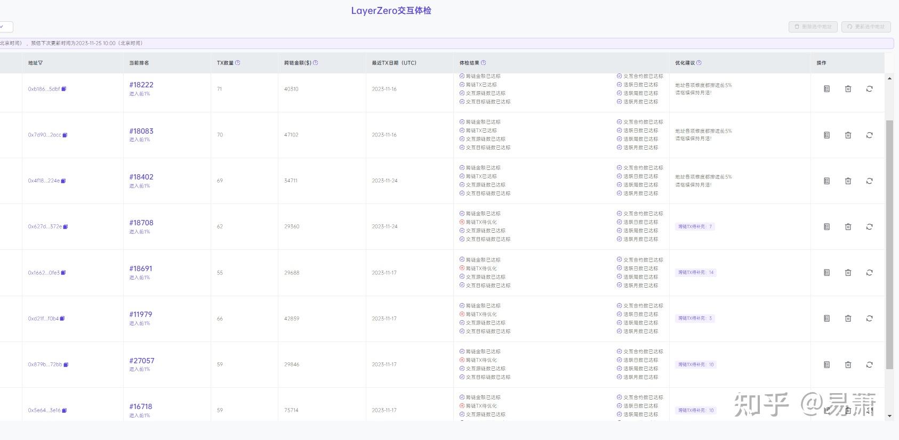Click the 跨链TX待补充: 3 tag
Image resolution: width=899 pixels, height=440 pixels.
(x=695, y=319)
